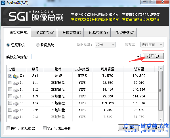Switch to the 分区克隆(F) tab
This screenshot has height=138, width=170.
point(70,33)
